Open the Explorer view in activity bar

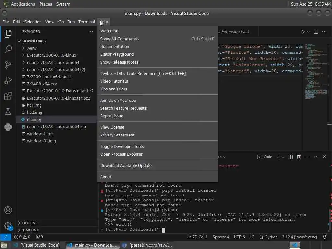pyautogui.click(x=8, y=33)
